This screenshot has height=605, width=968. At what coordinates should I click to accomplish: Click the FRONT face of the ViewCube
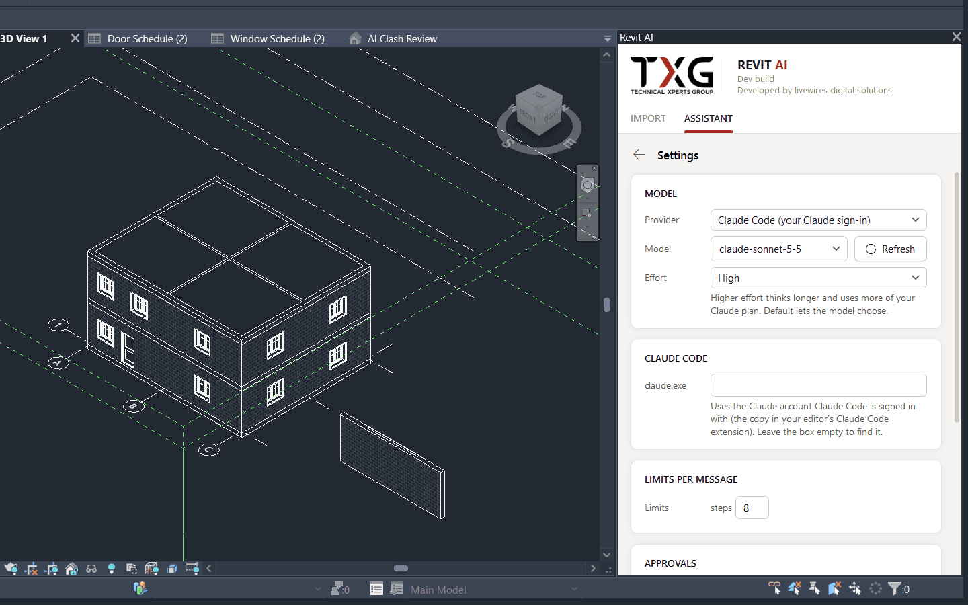pos(528,117)
